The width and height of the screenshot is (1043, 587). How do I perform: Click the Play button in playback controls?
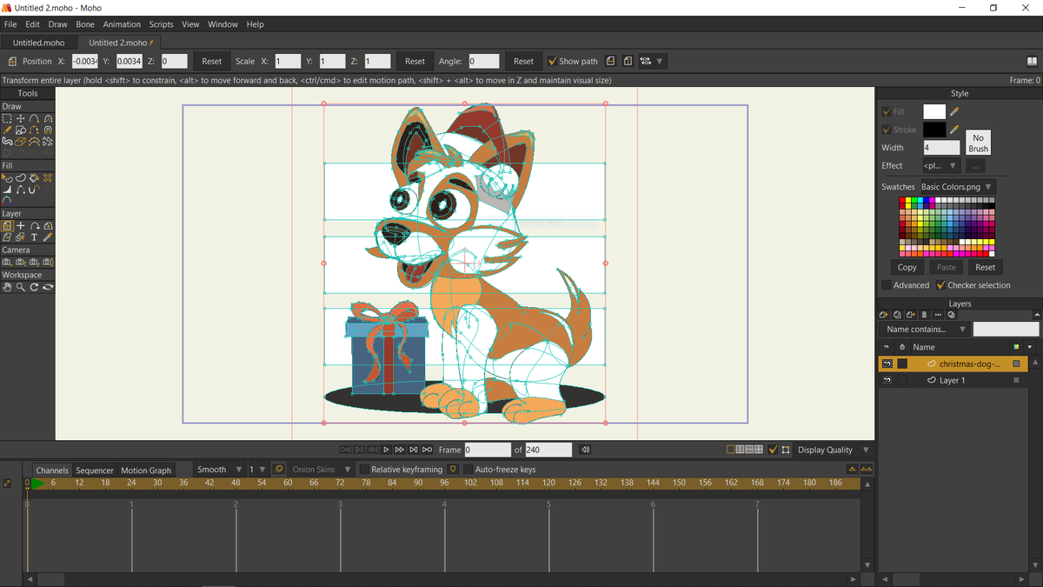pyautogui.click(x=386, y=450)
